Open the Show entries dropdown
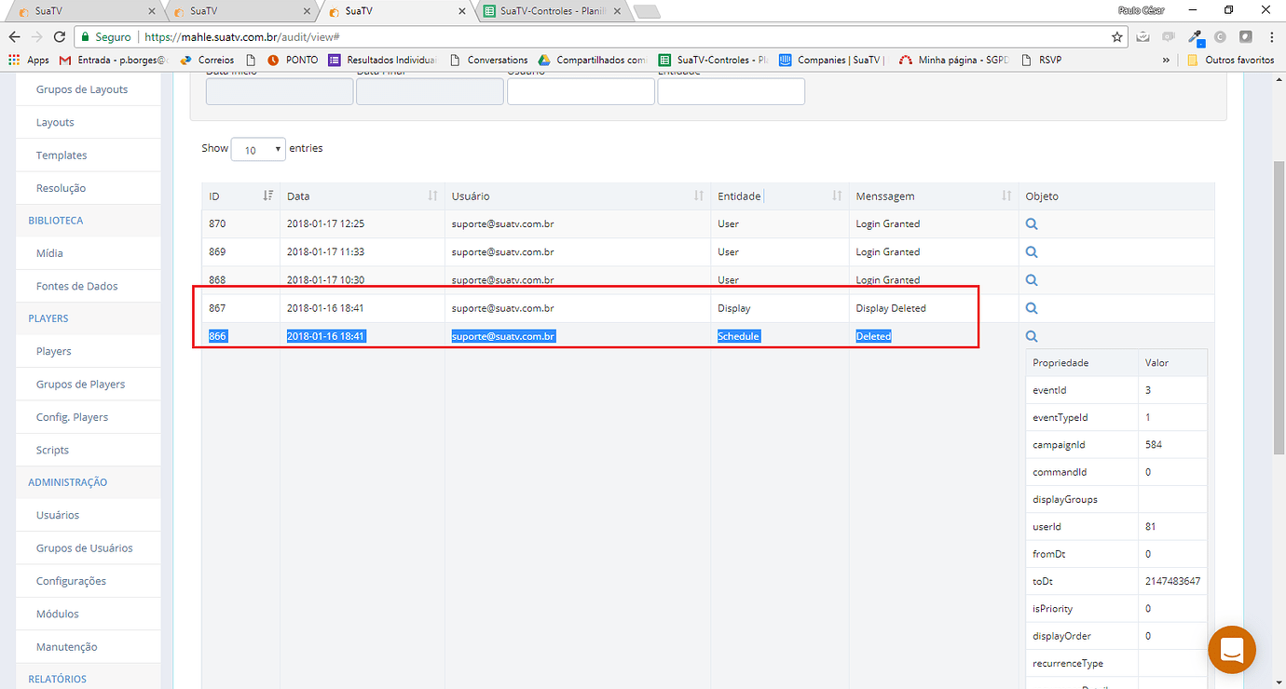The width and height of the screenshot is (1286, 689). (x=258, y=148)
